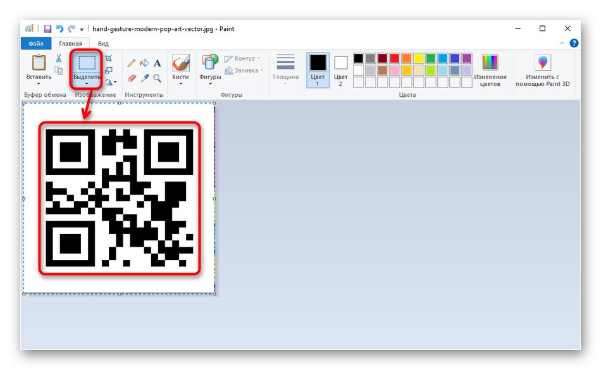The height and width of the screenshot is (370, 601).
Task: Pick the pink color swatch
Action: click(x=394, y=70)
